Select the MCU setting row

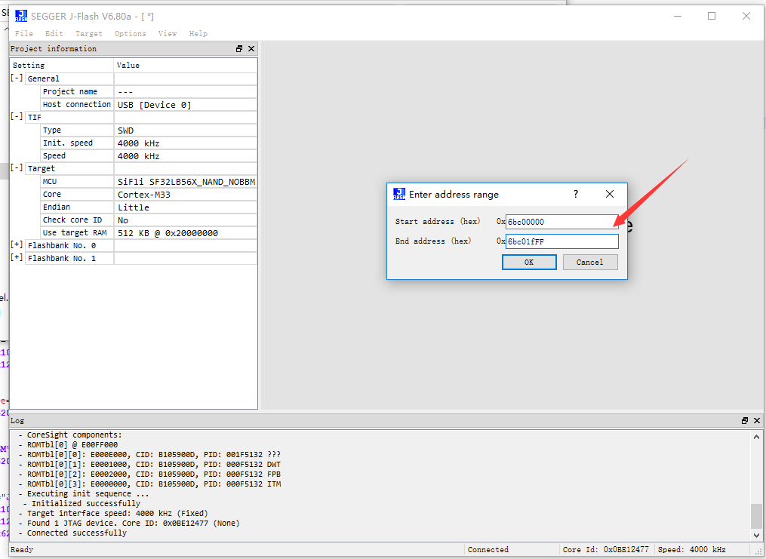149,182
